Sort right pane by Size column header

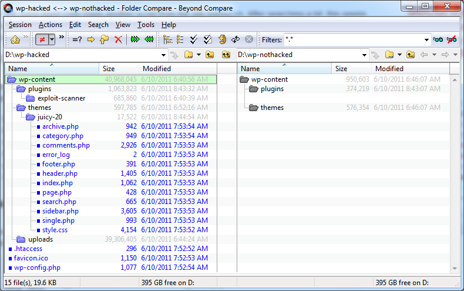click(352, 69)
